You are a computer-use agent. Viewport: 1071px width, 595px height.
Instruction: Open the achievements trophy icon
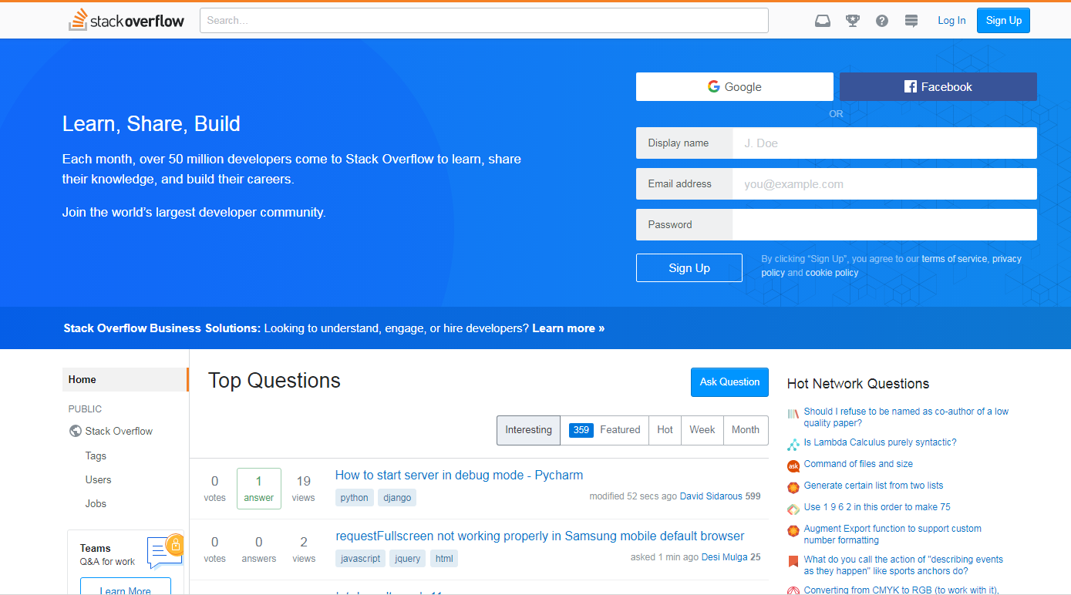[852, 21]
